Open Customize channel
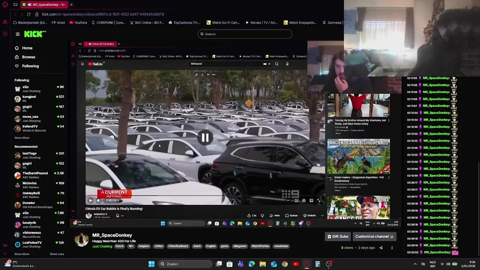 (374, 237)
